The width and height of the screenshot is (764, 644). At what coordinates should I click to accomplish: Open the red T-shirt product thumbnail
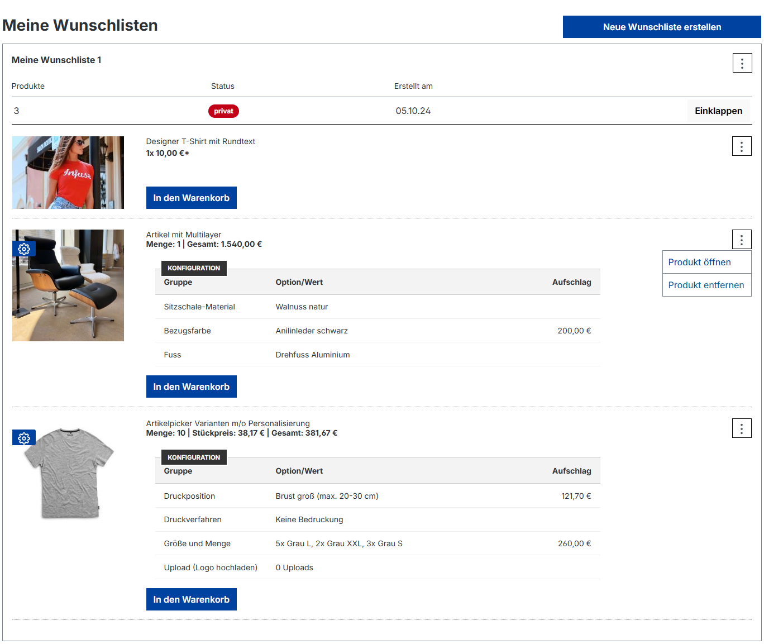(68, 173)
